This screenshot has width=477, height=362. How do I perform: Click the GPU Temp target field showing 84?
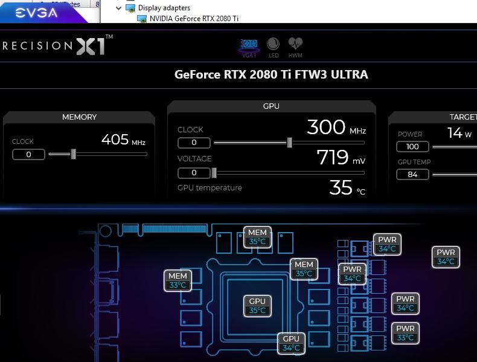pos(412,175)
